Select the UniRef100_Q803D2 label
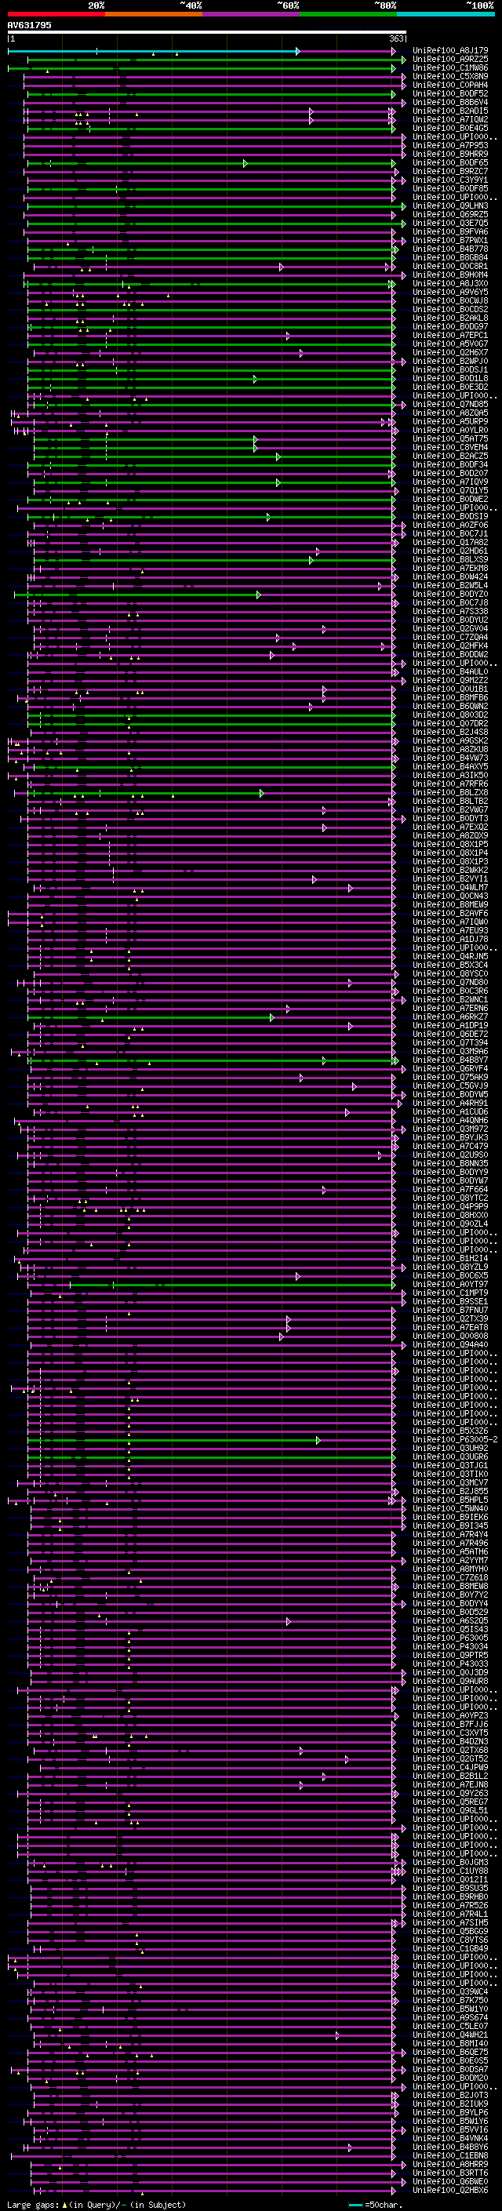Viewport: 502px width, 2211px height. click(x=450, y=715)
